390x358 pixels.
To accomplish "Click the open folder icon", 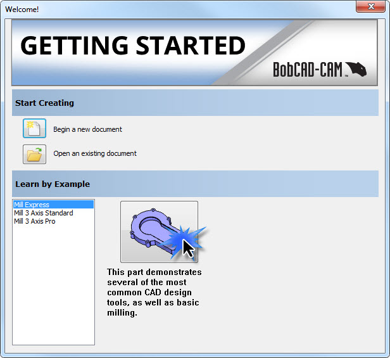I will (34, 154).
